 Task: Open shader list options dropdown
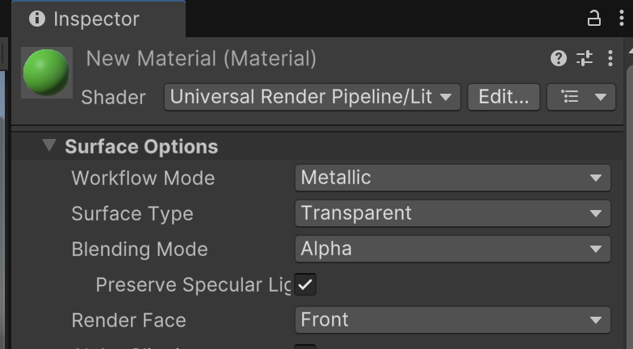[x=581, y=97]
